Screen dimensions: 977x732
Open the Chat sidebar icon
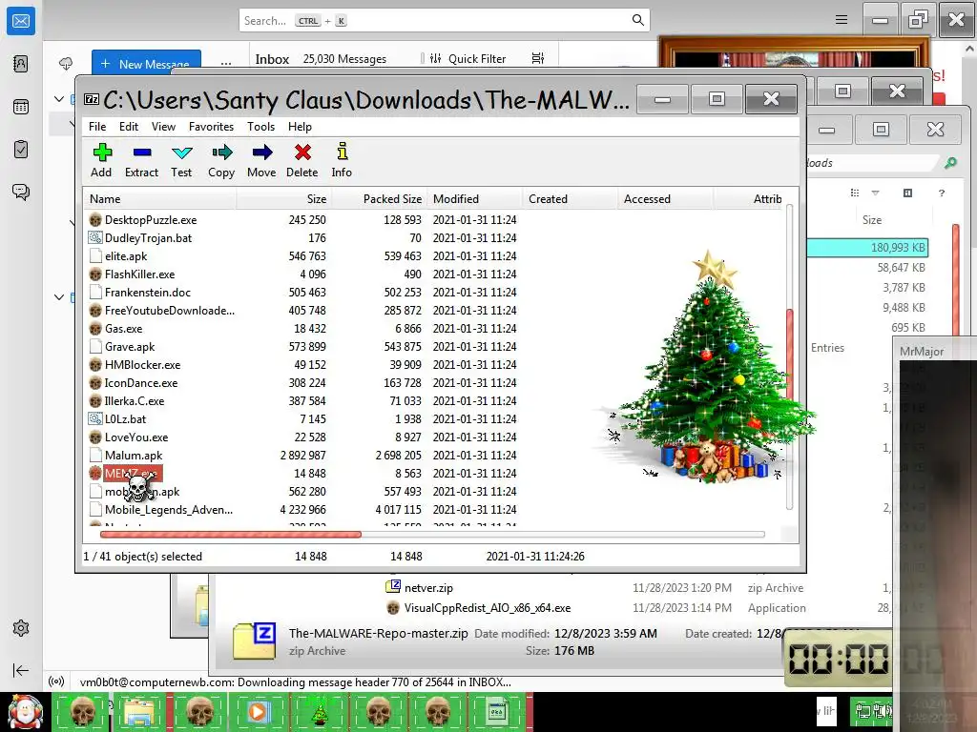pos(21,192)
